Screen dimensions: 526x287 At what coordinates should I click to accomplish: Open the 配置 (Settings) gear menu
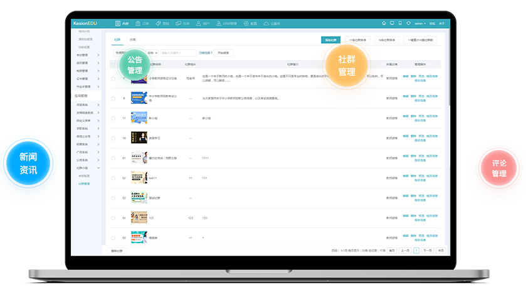pos(250,23)
